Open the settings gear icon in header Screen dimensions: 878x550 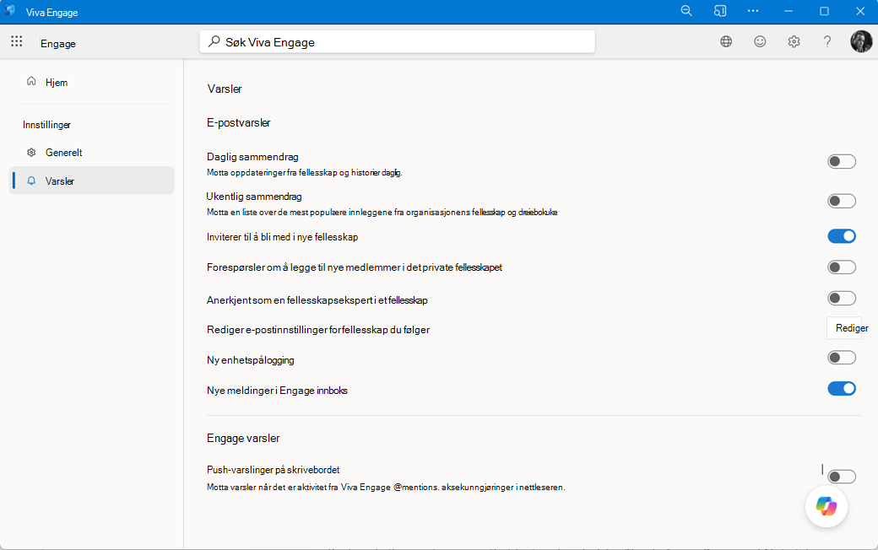coord(794,41)
